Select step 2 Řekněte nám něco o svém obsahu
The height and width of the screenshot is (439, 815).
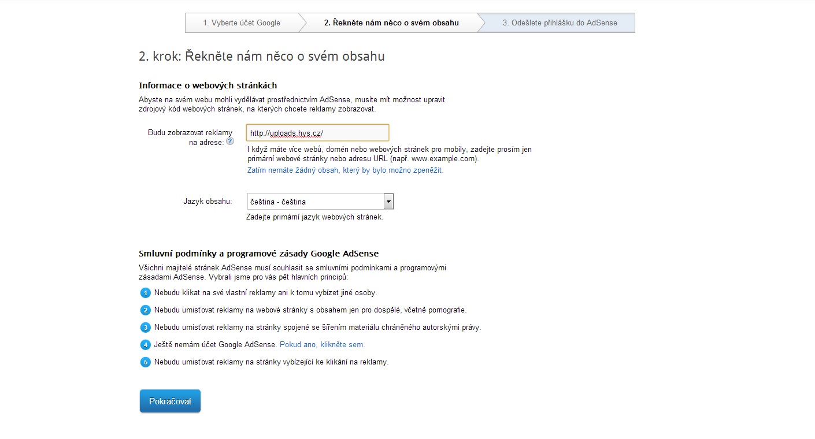coord(391,23)
